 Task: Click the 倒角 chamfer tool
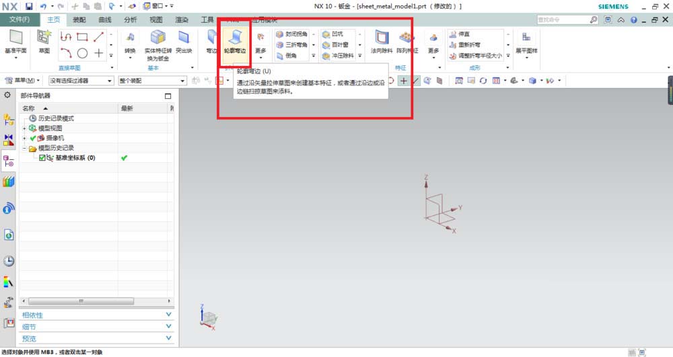click(287, 56)
